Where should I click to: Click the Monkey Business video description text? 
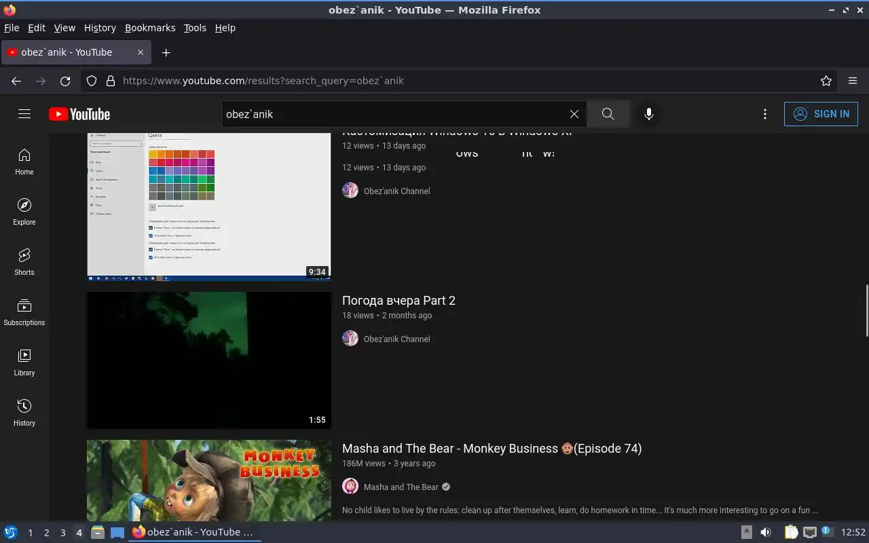[580, 510]
